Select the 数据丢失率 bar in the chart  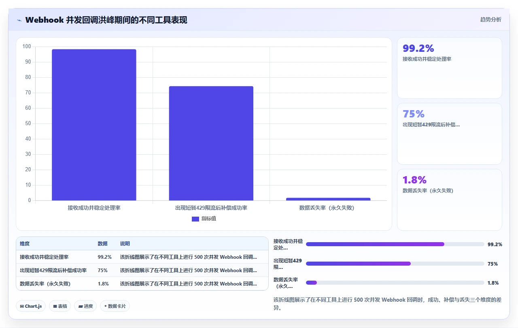coord(328,199)
